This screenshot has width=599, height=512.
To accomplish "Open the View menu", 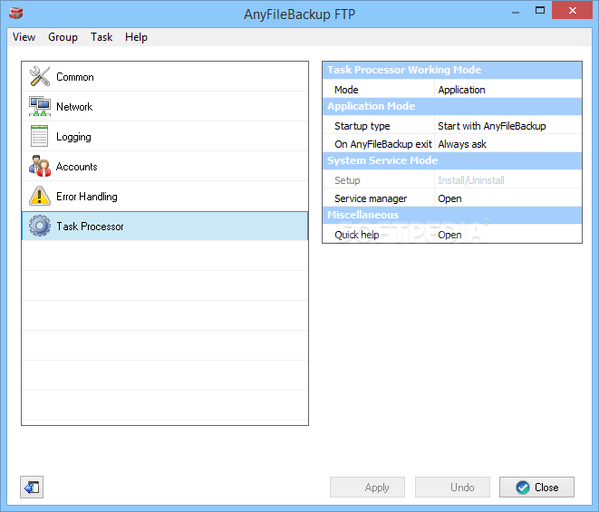I will pyautogui.click(x=24, y=37).
